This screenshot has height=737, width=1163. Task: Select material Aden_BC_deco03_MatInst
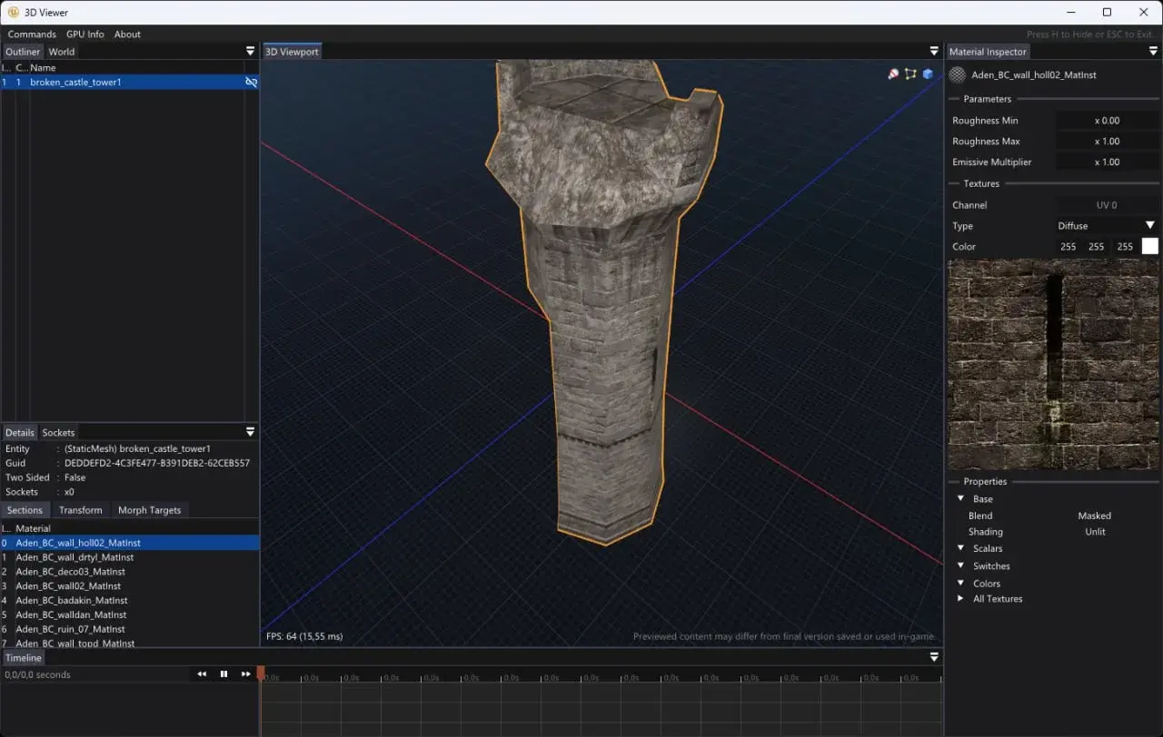(x=130, y=572)
